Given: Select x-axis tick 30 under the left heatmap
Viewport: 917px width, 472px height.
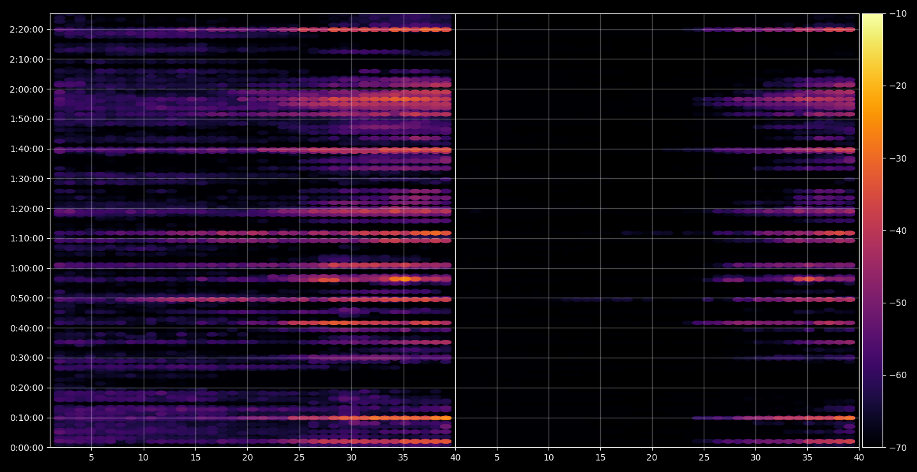Looking at the screenshot, I should point(351,457).
